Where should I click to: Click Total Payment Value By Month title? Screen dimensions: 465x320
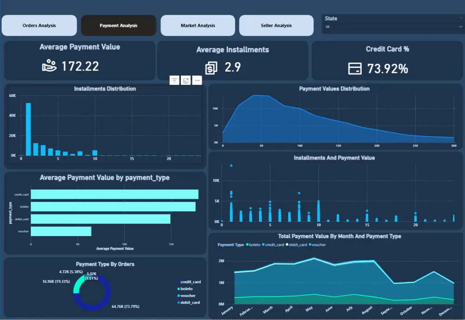point(339,236)
